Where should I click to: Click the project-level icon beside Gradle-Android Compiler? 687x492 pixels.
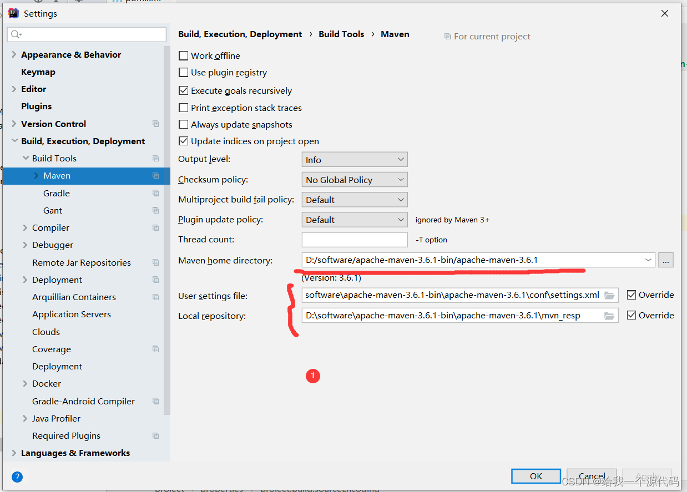coord(155,401)
